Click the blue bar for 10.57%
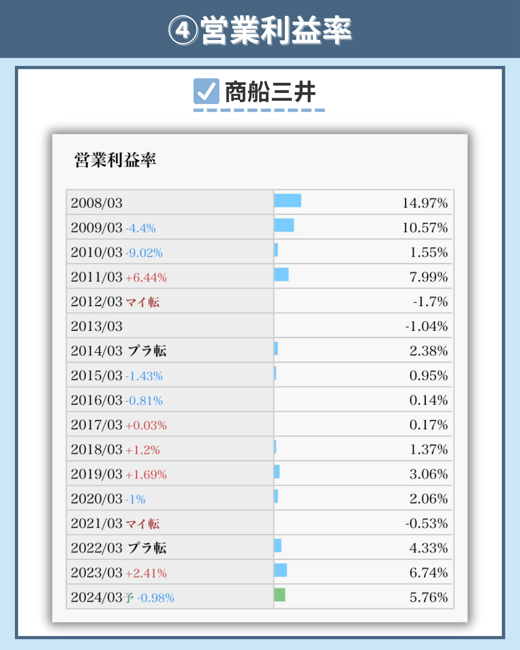The width and height of the screenshot is (520, 650). (284, 225)
